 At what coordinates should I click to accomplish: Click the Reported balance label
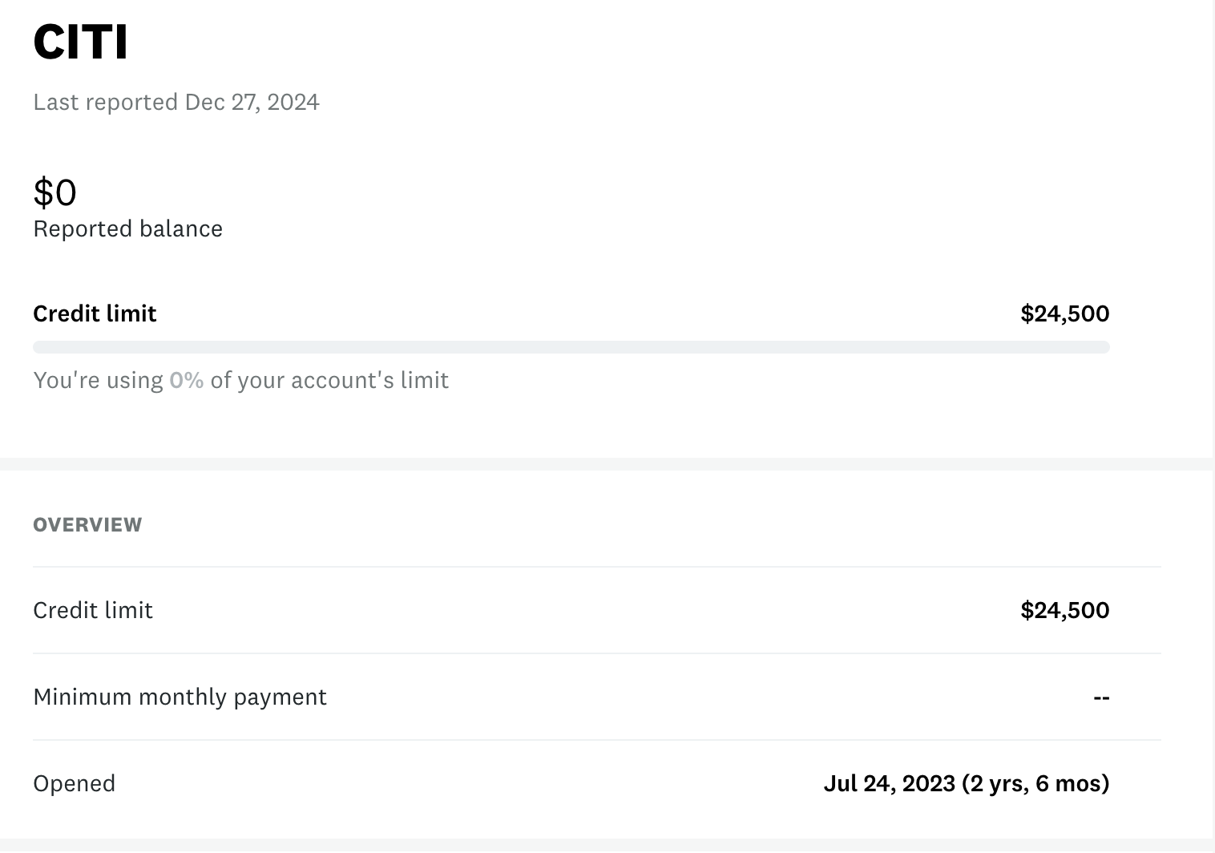pyautogui.click(x=127, y=228)
